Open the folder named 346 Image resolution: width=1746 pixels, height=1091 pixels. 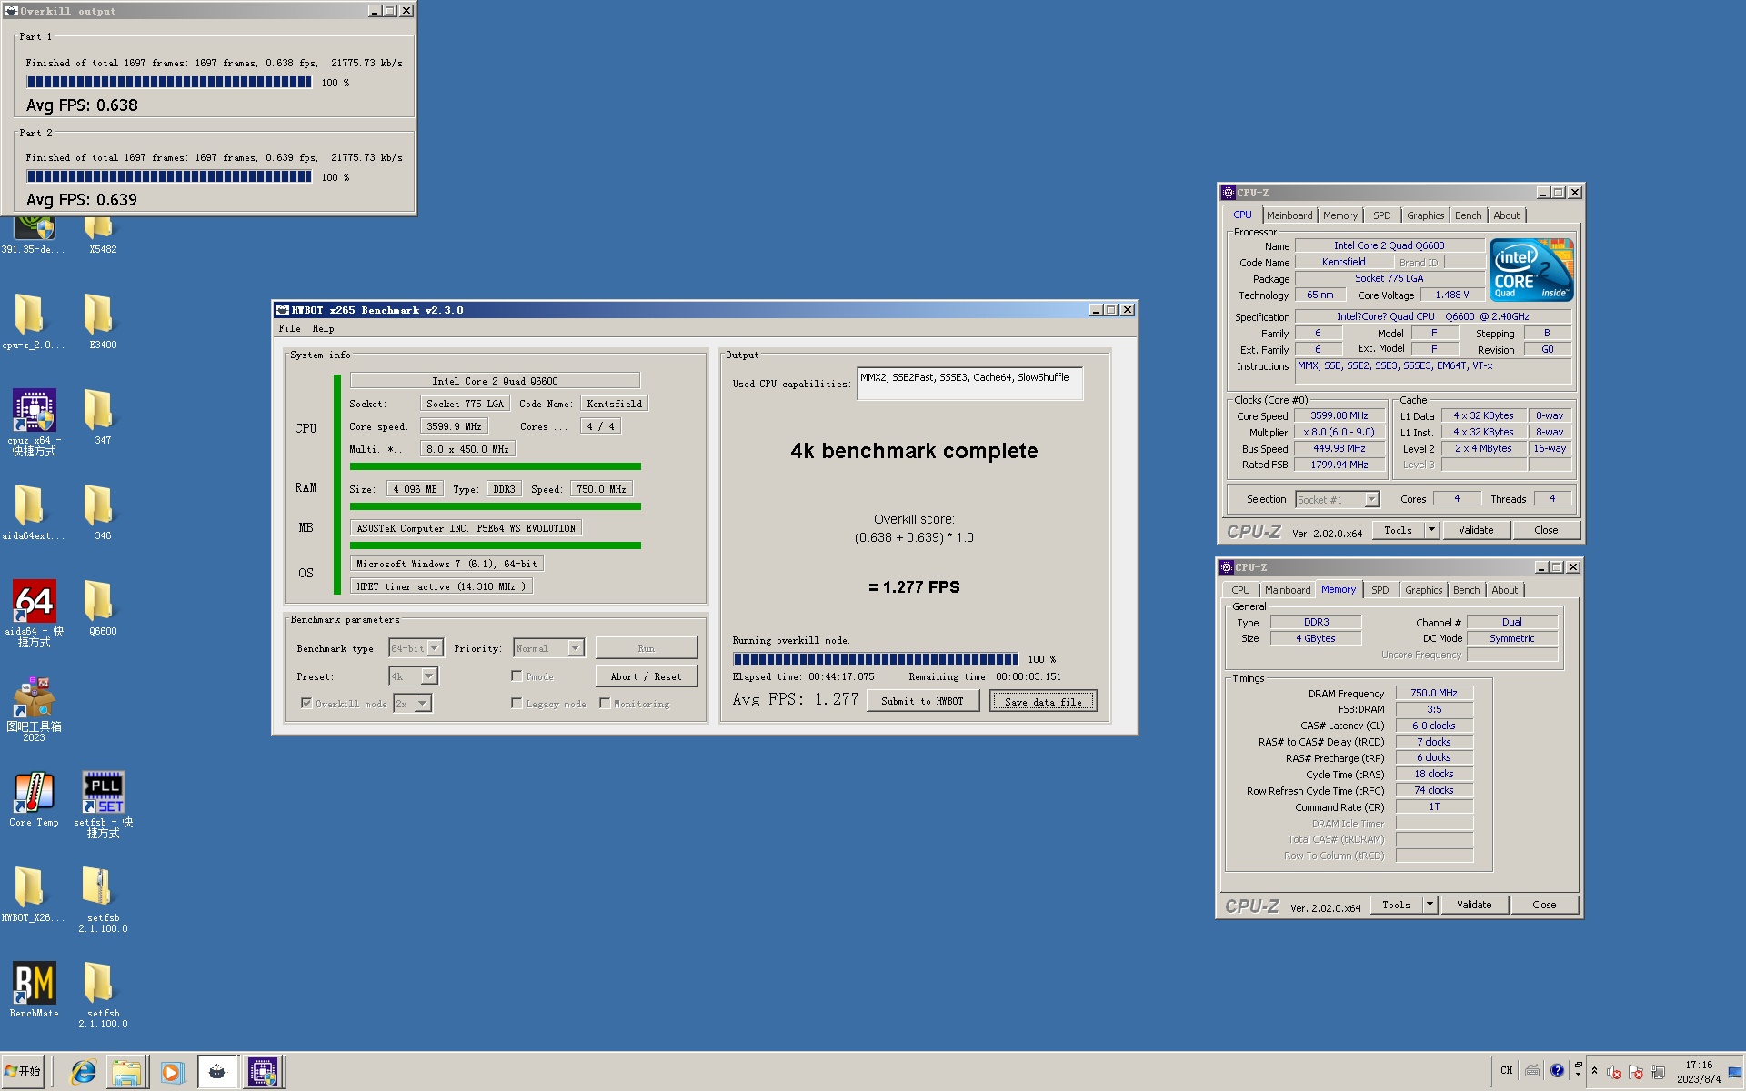click(102, 512)
